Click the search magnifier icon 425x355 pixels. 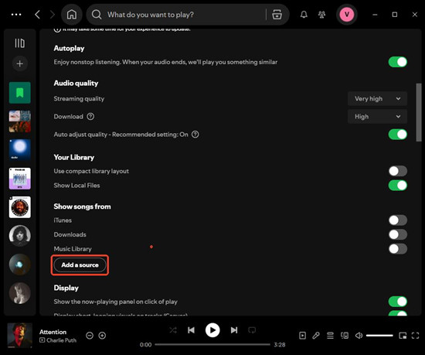pyautogui.click(x=97, y=15)
